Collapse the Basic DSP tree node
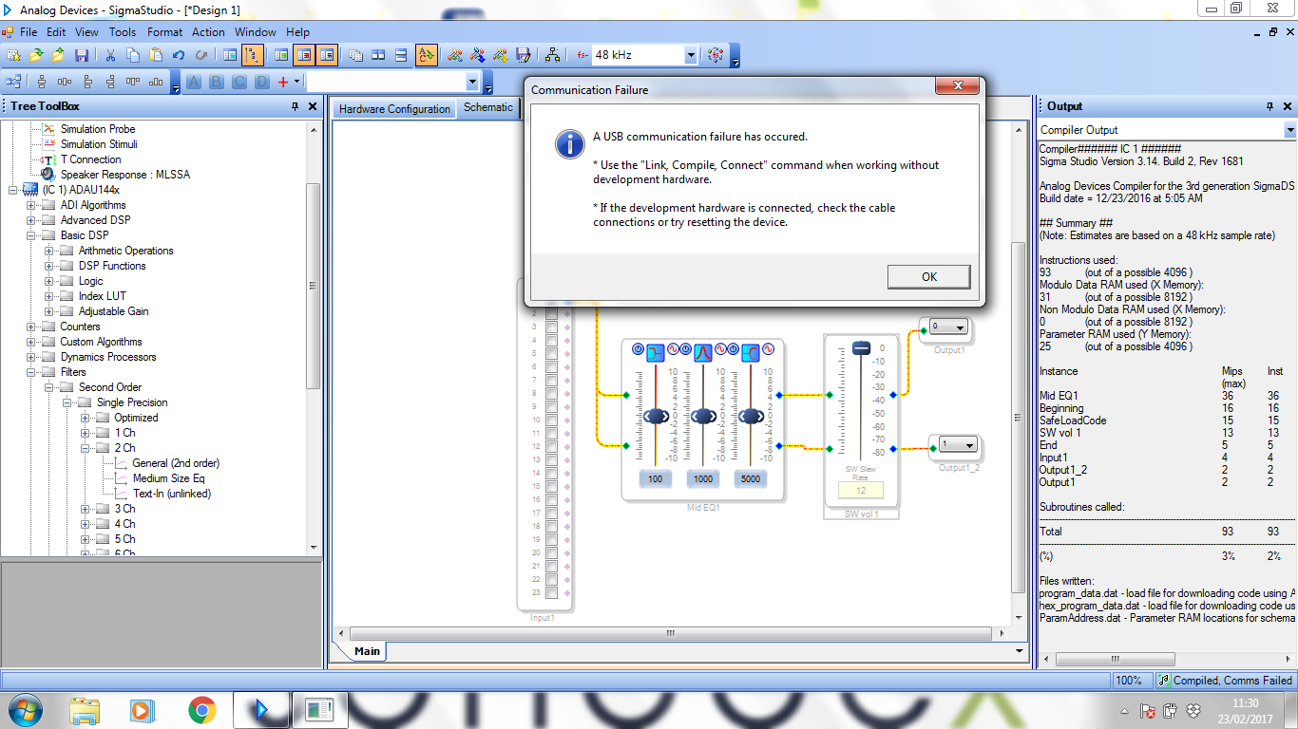The width and height of the screenshot is (1298, 729). (x=31, y=235)
